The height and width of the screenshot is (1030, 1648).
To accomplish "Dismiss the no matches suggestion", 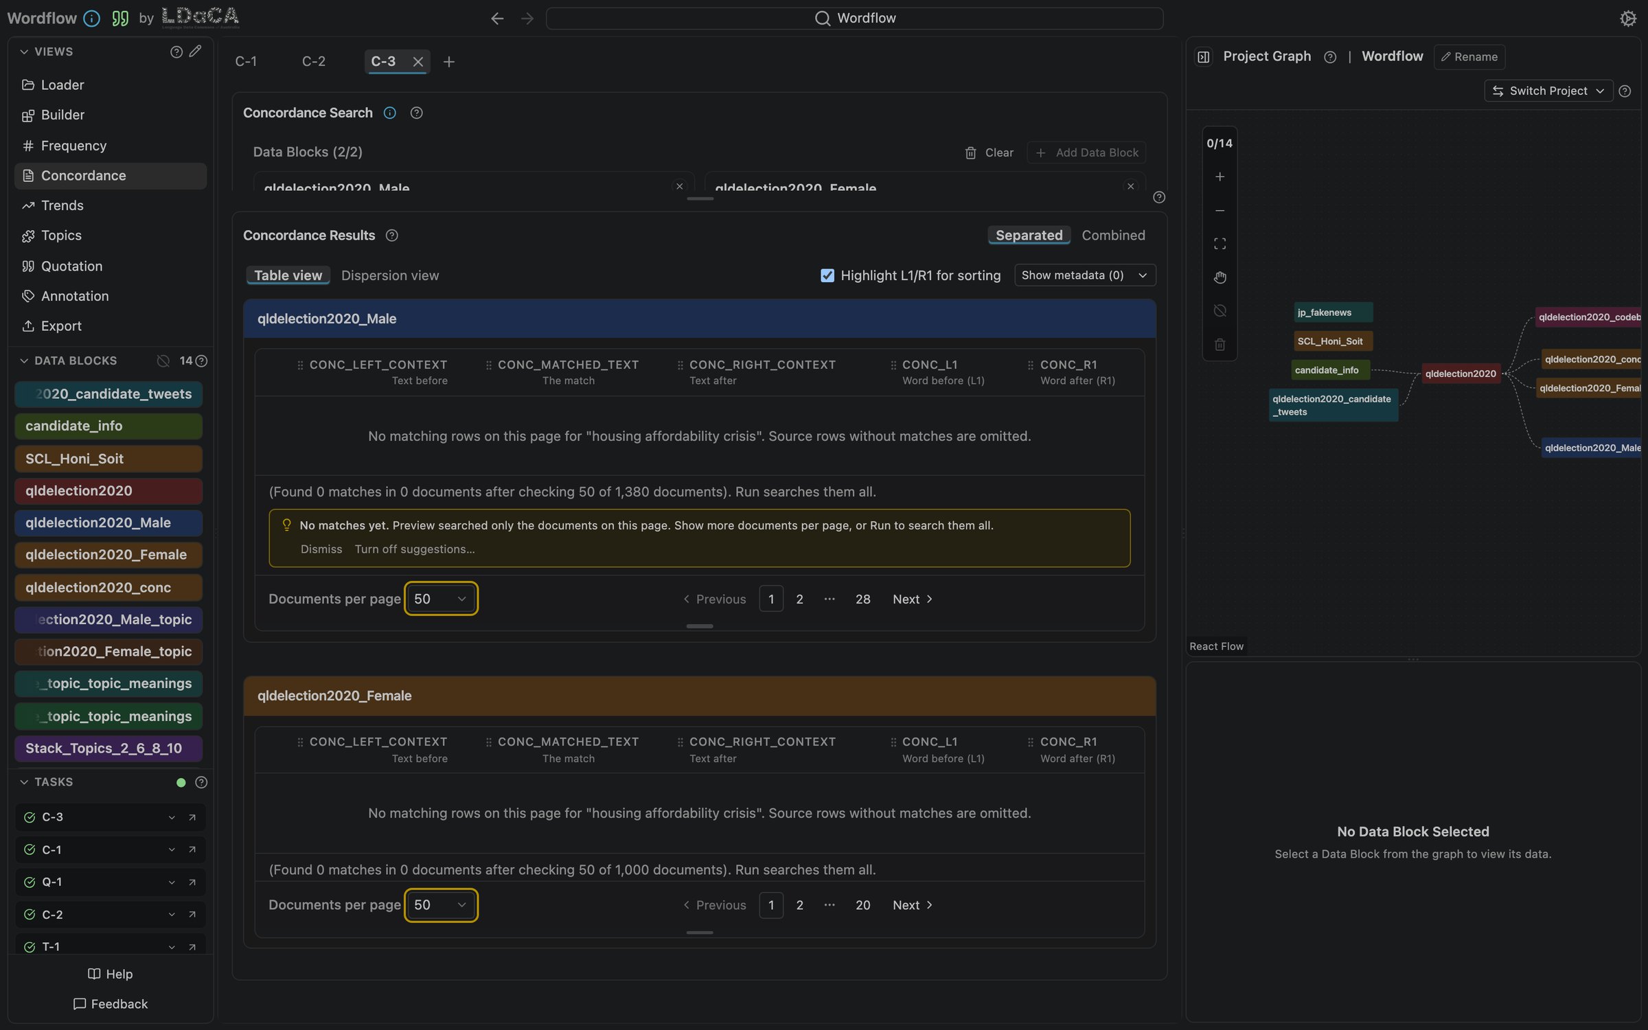I will click(321, 549).
